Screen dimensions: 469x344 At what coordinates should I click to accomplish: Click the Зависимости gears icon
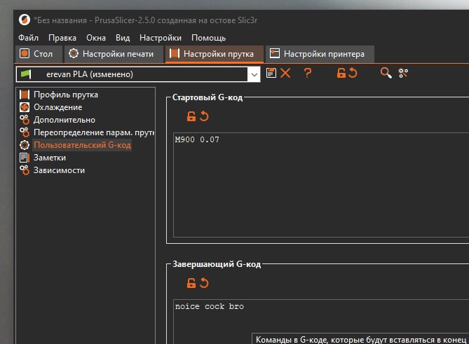click(x=25, y=170)
